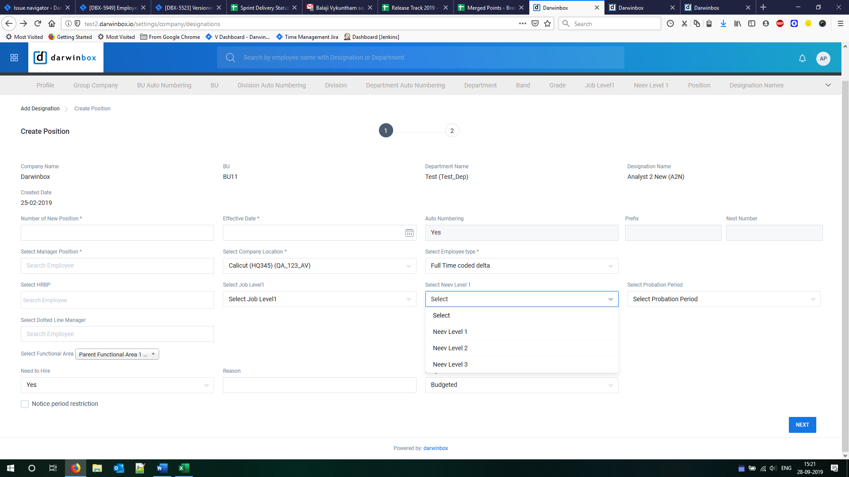Open the Effective Date calendar icon
The image size is (849, 477).
click(409, 233)
